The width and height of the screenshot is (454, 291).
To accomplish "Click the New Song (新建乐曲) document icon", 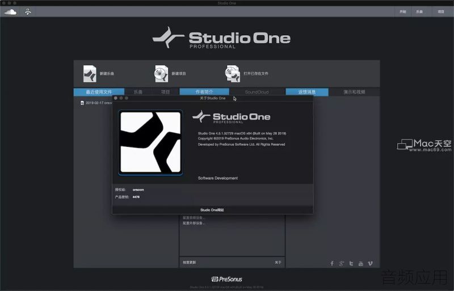I will pyautogui.click(x=90, y=74).
